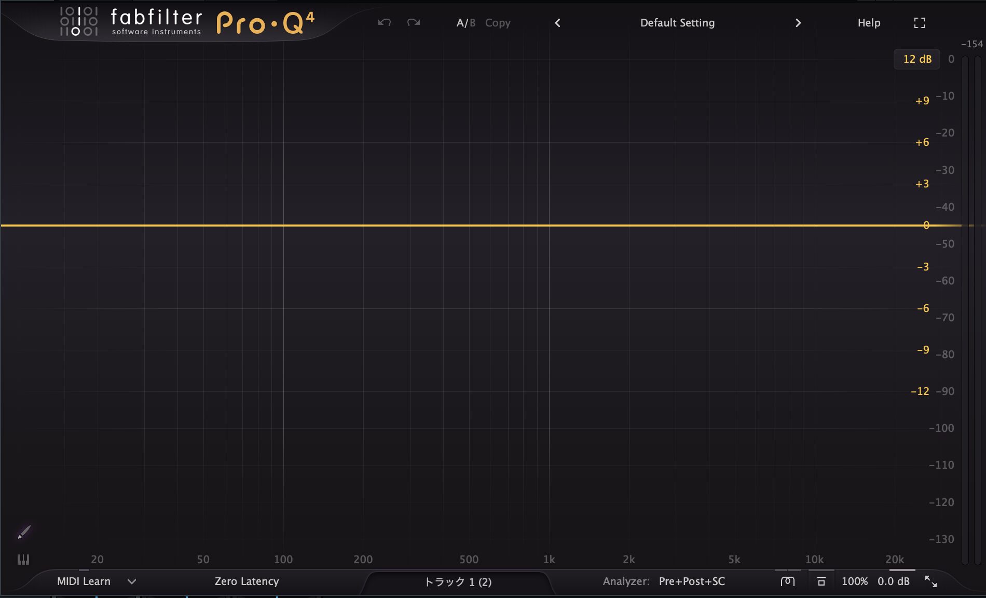Change the Zero Latency processing mode
The width and height of the screenshot is (986, 598).
pyautogui.click(x=246, y=581)
